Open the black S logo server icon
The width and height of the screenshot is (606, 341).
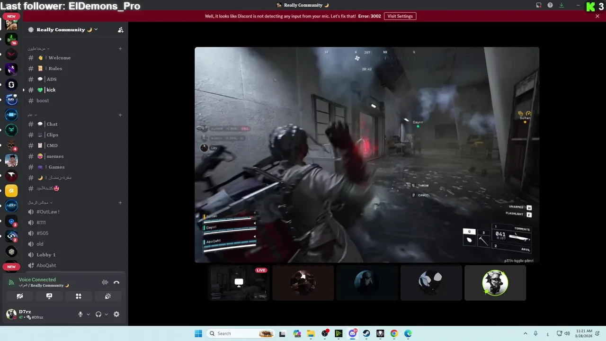click(11, 85)
